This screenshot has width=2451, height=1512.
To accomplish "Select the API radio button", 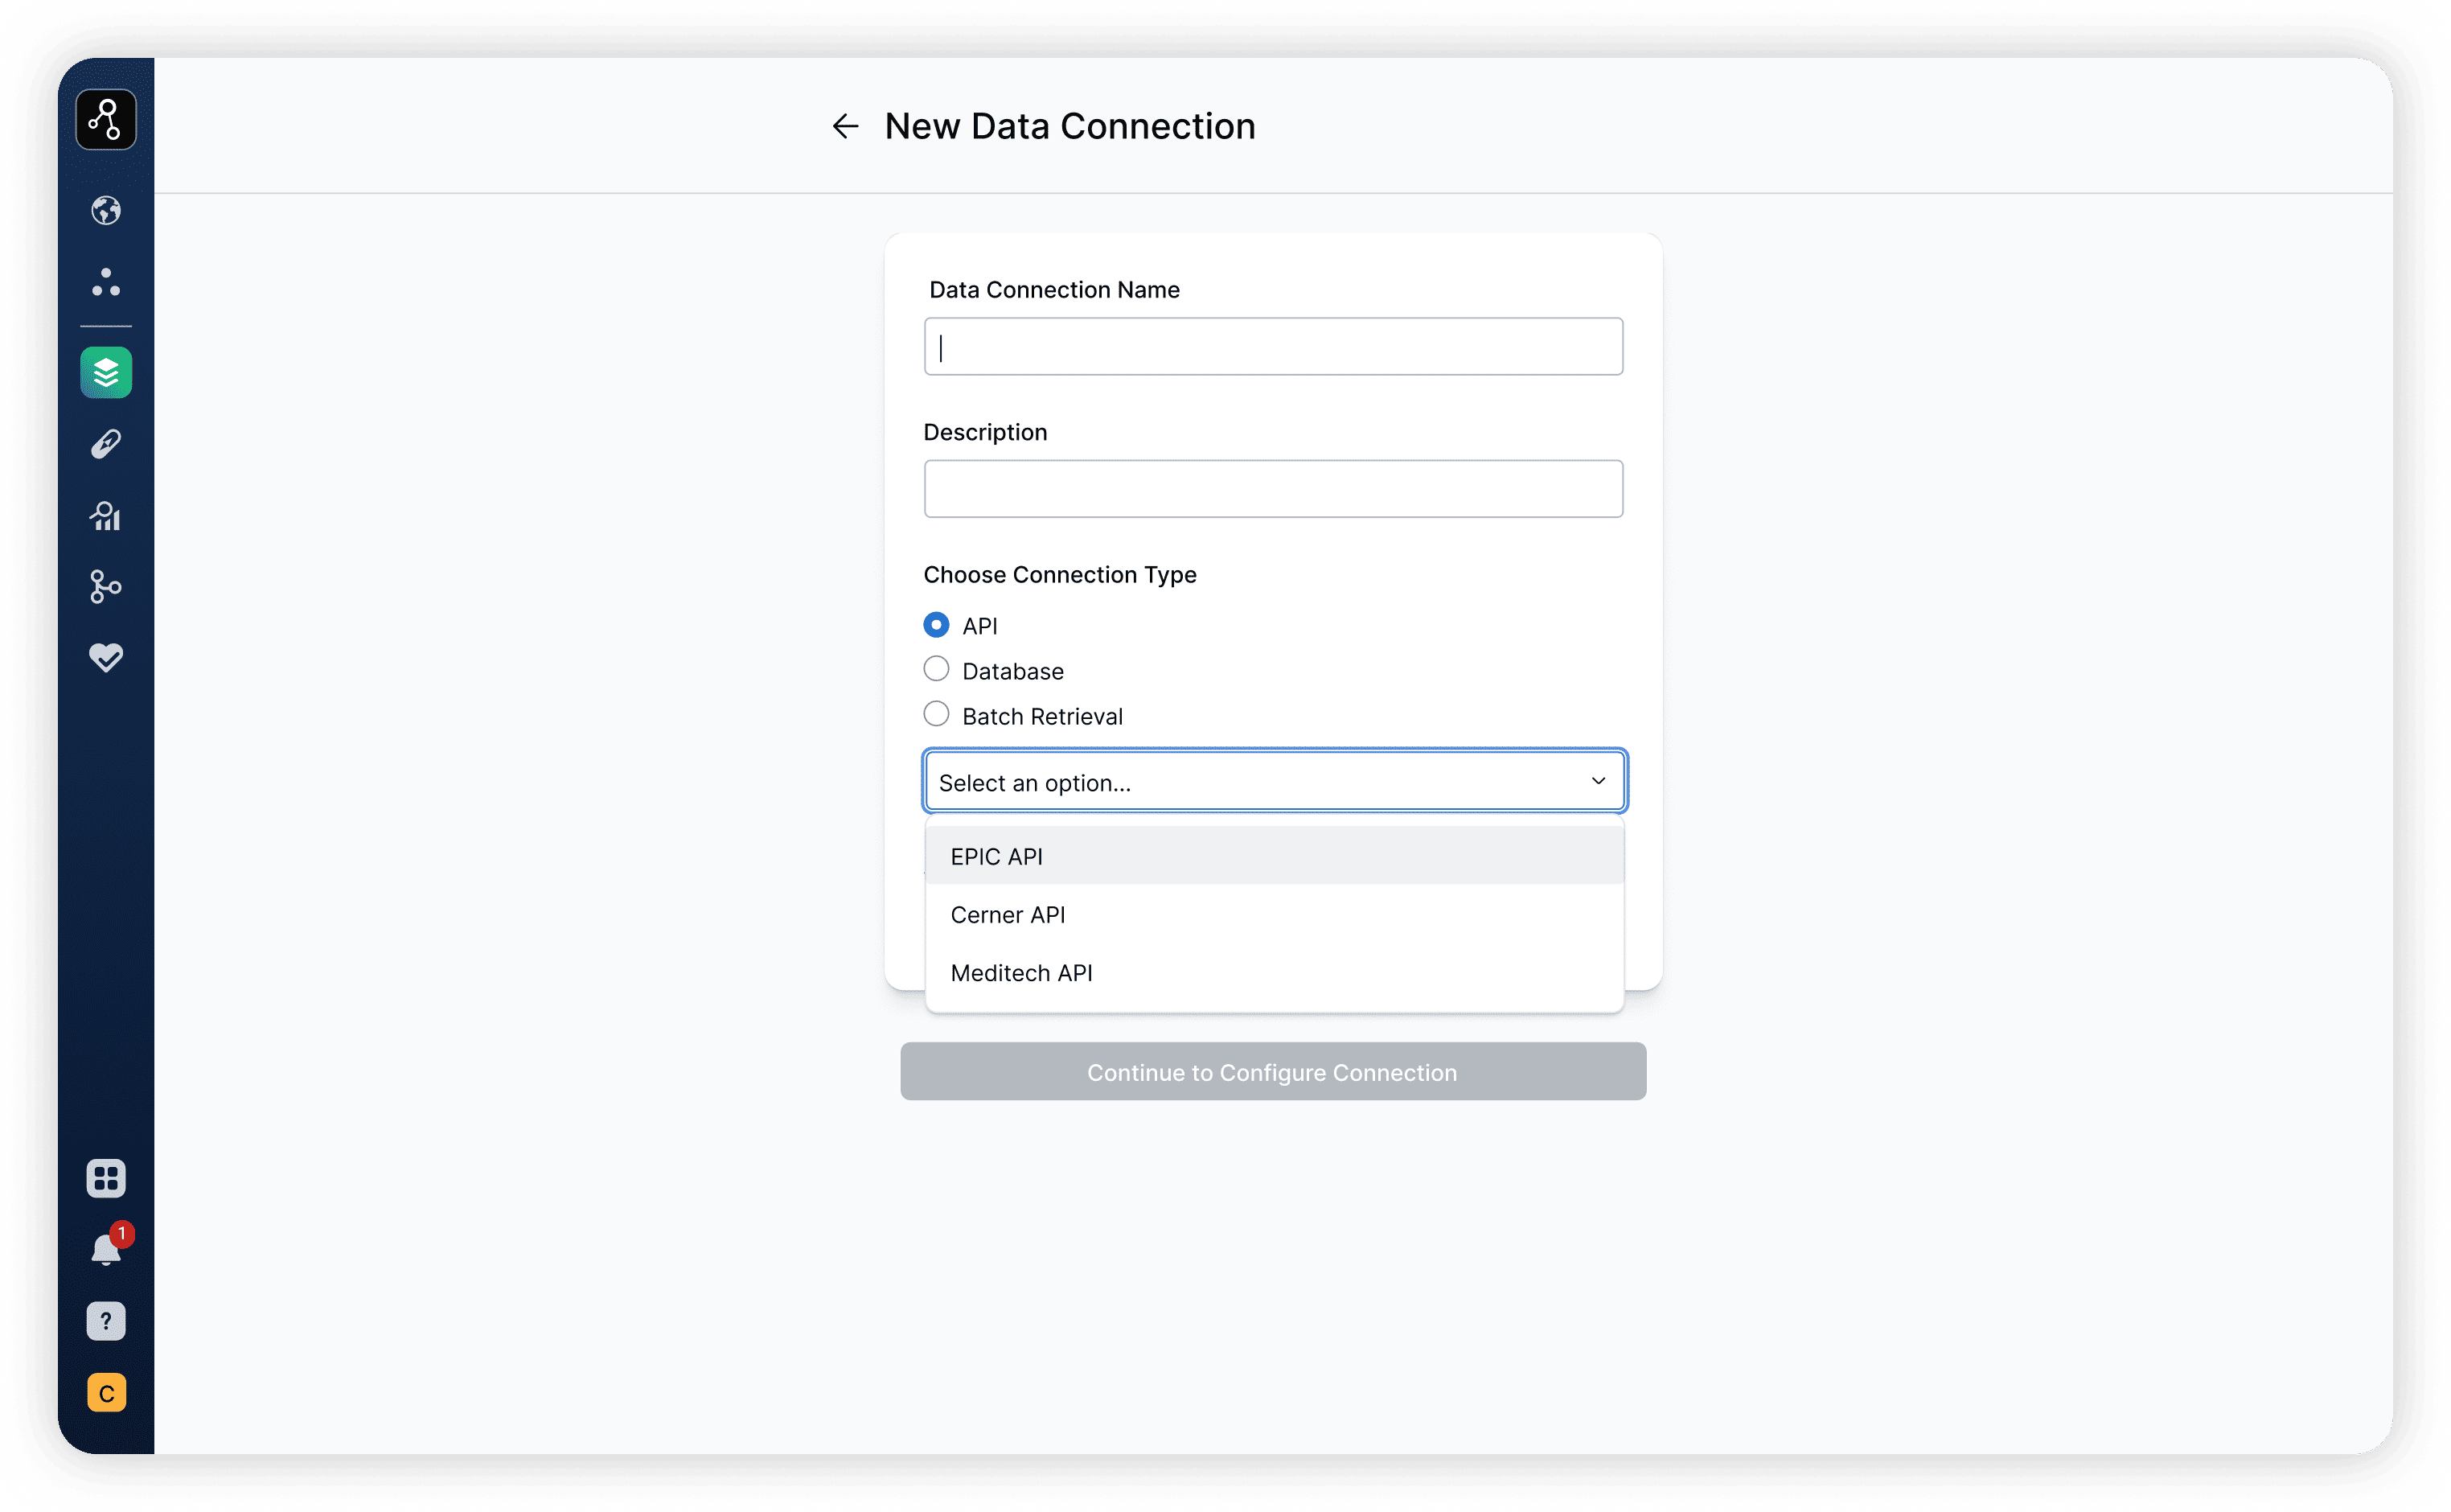I will click(x=937, y=625).
